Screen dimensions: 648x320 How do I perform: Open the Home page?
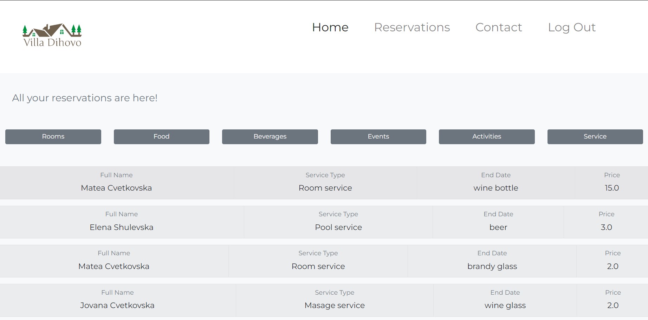(x=330, y=27)
